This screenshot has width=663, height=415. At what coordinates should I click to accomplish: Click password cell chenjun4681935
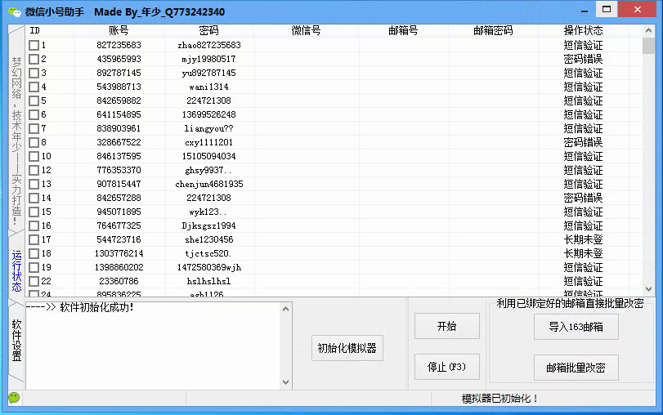tap(209, 185)
